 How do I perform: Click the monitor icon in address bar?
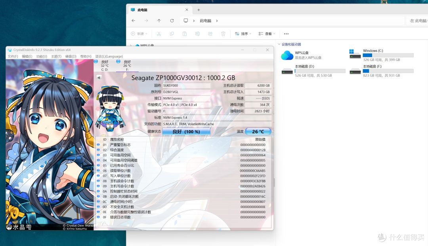click(x=185, y=21)
